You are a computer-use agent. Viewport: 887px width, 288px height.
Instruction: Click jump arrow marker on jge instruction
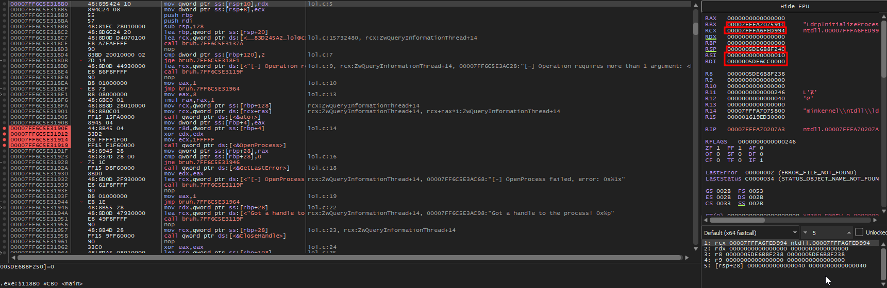(81, 61)
